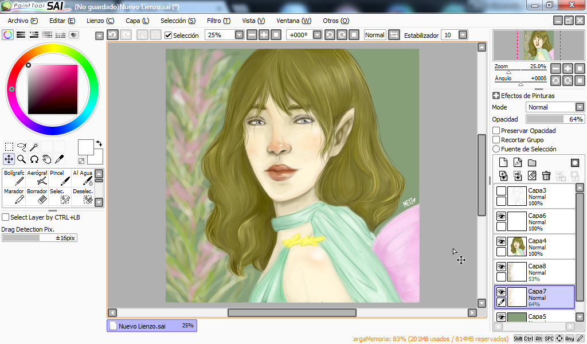
Task: Enable Preservar Opacidad checkbox
Action: point(496,131)
